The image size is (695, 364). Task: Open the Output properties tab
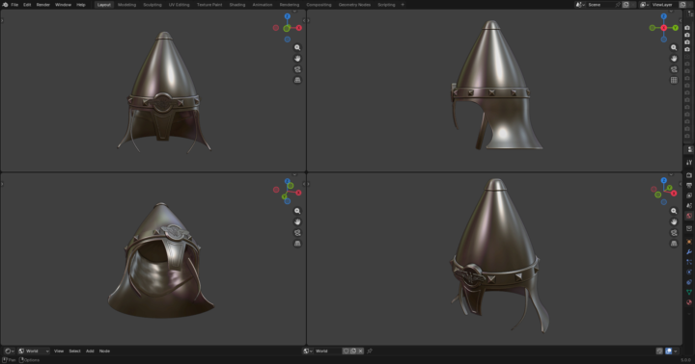(x=689, y=185)
